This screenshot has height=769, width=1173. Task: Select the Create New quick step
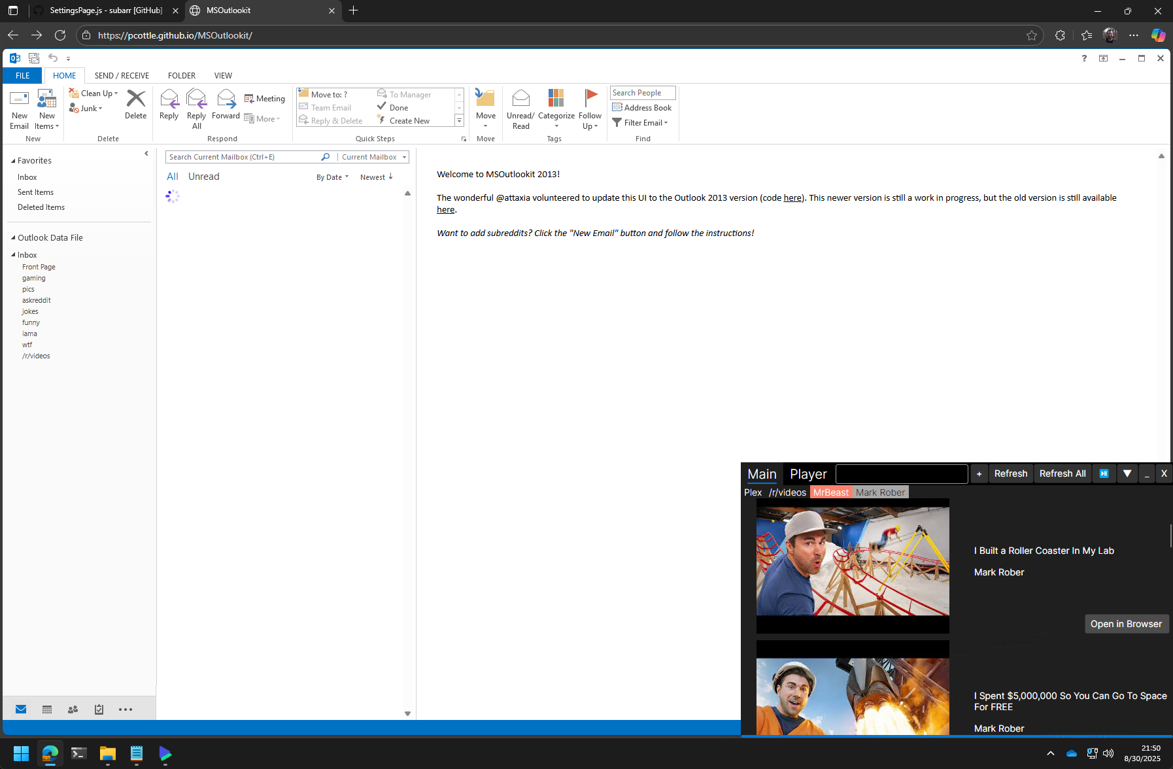tap(403, 120)
